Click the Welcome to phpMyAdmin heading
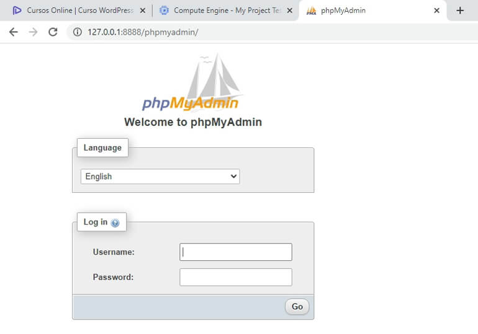The image size is (478, 334). [193, 122]
